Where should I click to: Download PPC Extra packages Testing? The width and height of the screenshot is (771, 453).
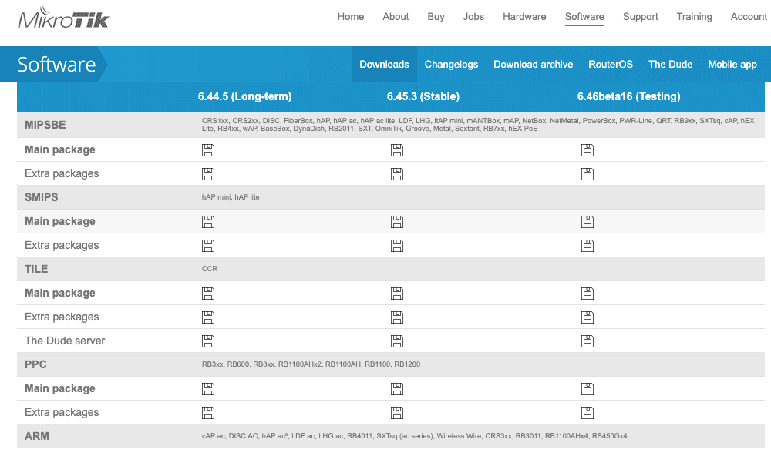pos(587,413)
